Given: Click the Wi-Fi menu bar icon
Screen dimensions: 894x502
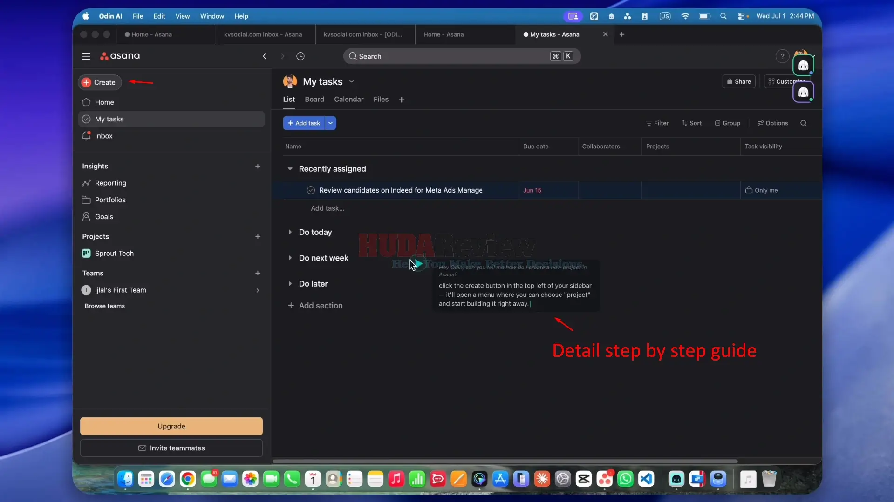Looking at the screenshot, I should [x=685, y=16].
